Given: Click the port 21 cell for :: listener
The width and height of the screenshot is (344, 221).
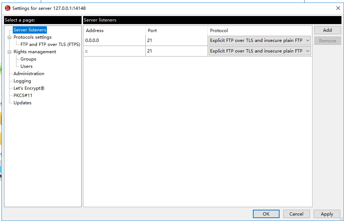Looking at the screenshot, I should [x=176, y=51].
